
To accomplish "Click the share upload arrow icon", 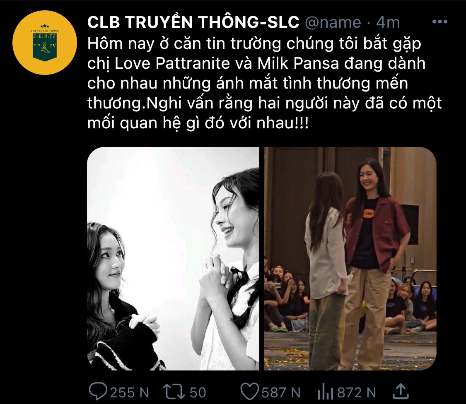I will [401, 391].
